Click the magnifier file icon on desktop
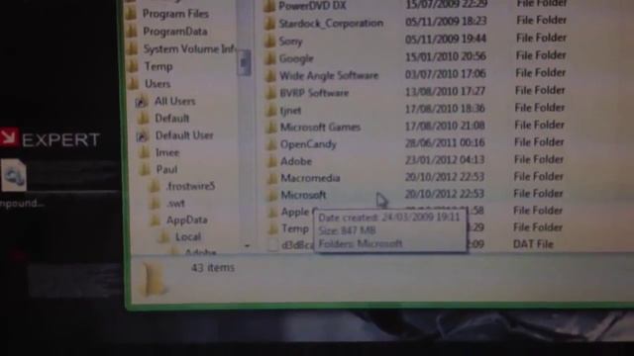Image resolution: width=634 pixels, height=356 pixels. click(14, 175)
